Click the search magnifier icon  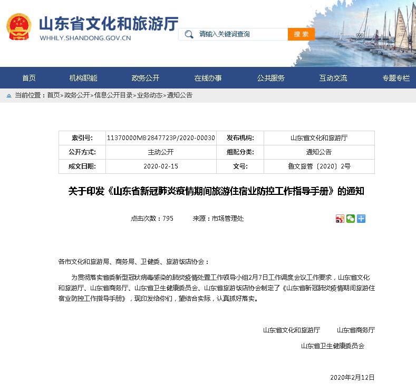click(189, 34)
